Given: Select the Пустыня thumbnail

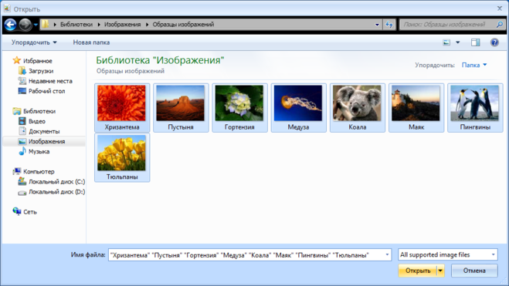Looking at the screenshot, I should pos(181,107).
